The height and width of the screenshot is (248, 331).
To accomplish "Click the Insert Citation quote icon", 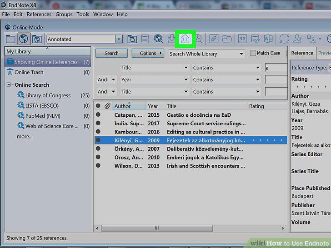I will pyautogui.click(x=242, y=39).
